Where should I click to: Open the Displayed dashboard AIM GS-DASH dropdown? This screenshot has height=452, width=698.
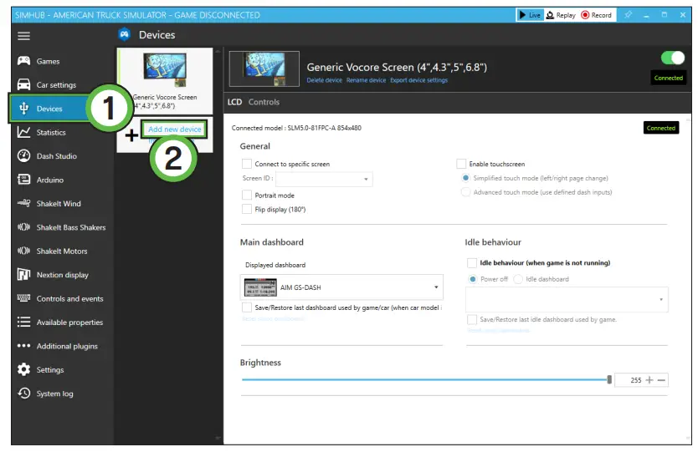click(341, 287)
